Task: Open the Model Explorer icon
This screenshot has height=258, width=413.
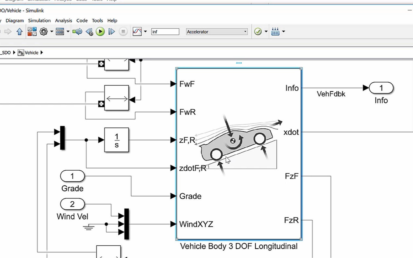Action: click(60, 32)
